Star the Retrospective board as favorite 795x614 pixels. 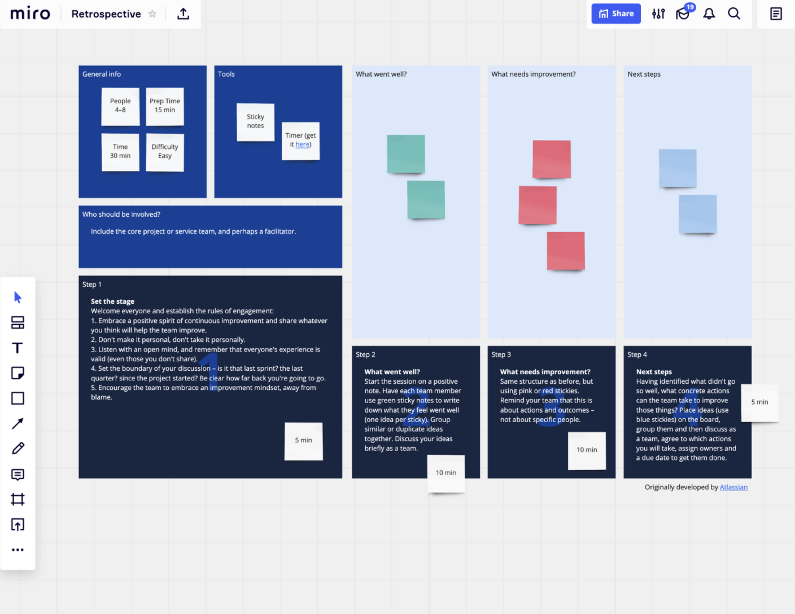(x=152, y=14)
